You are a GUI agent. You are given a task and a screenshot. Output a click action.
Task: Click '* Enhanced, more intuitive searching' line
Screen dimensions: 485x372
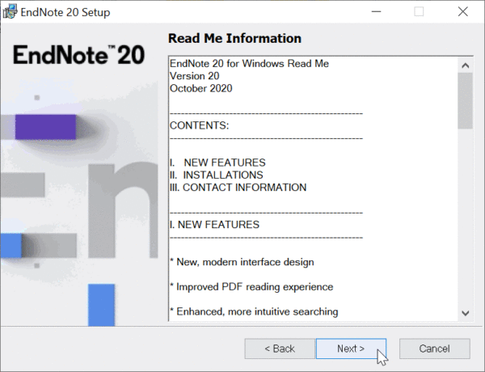(x=254, y=311)
